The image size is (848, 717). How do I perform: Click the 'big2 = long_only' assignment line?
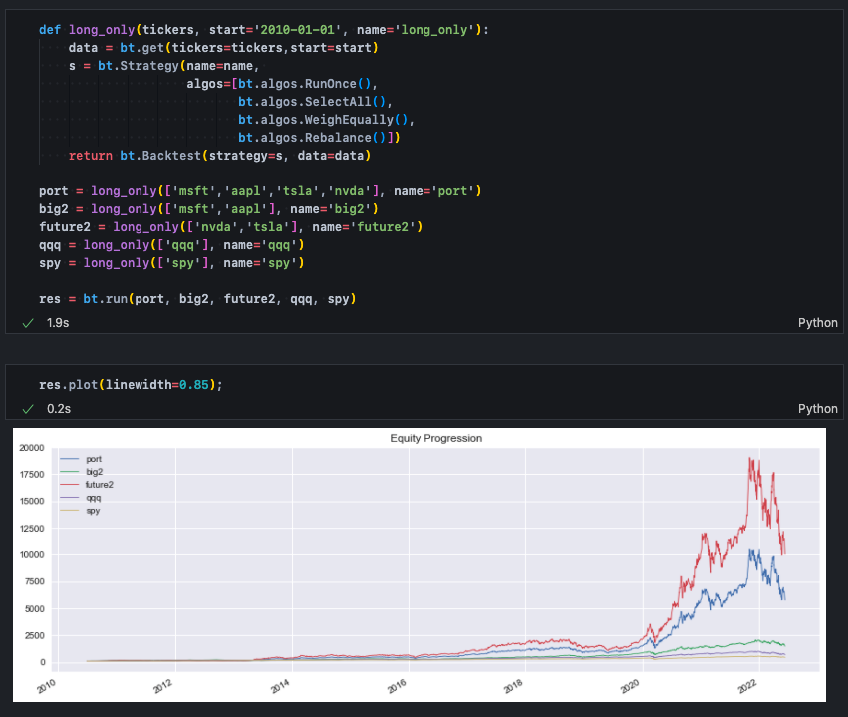click(208, 208)
